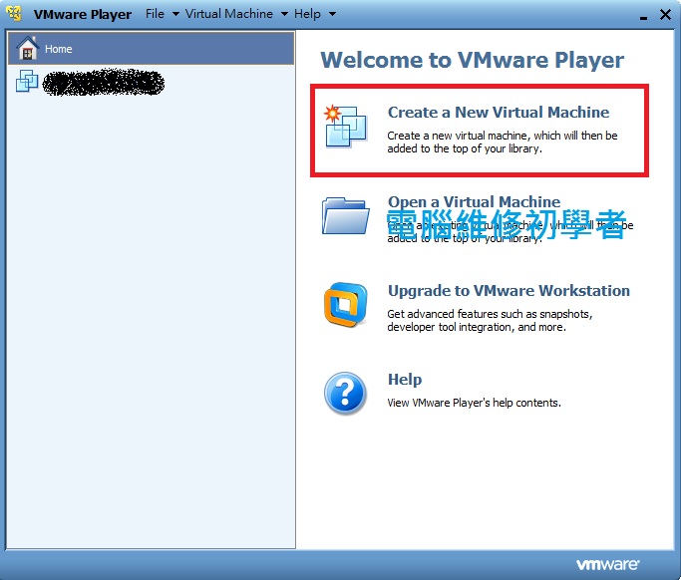Click the Help heading link
Viewport: 681px width, 580px height.
point(405,380)
